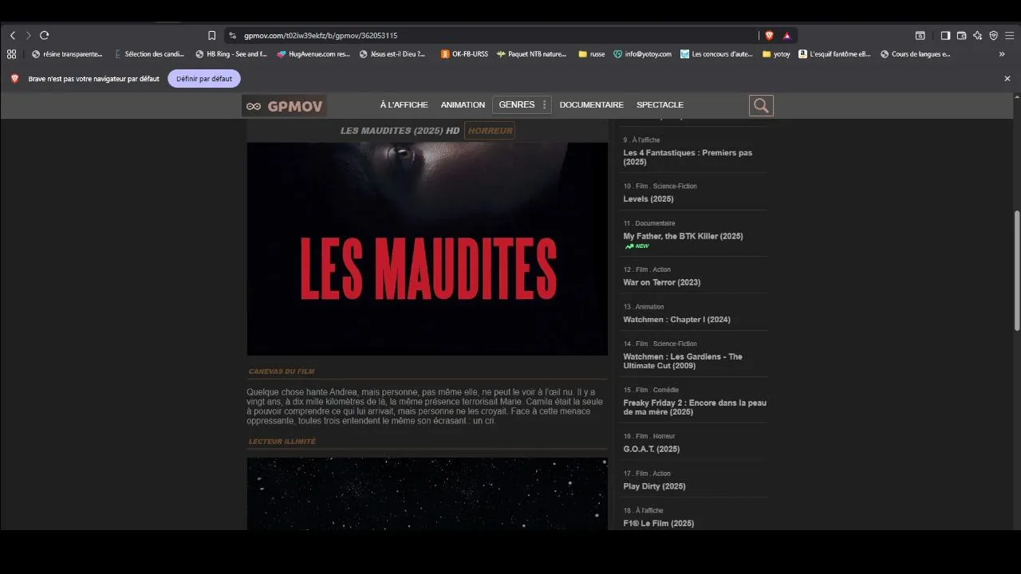Image resolution: width=1021 pixels, height=574 pixels.
Task: Open the 'Jésus est-il Dieu ?' bookmark
Action: [392, 54]
